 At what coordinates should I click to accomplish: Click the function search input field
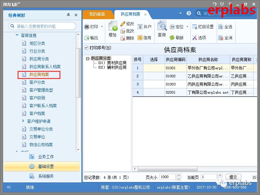42,25
